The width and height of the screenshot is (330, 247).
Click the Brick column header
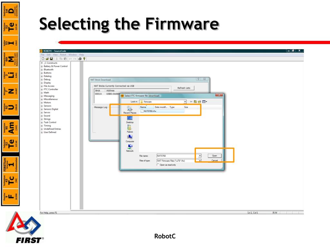click(99, 90)
